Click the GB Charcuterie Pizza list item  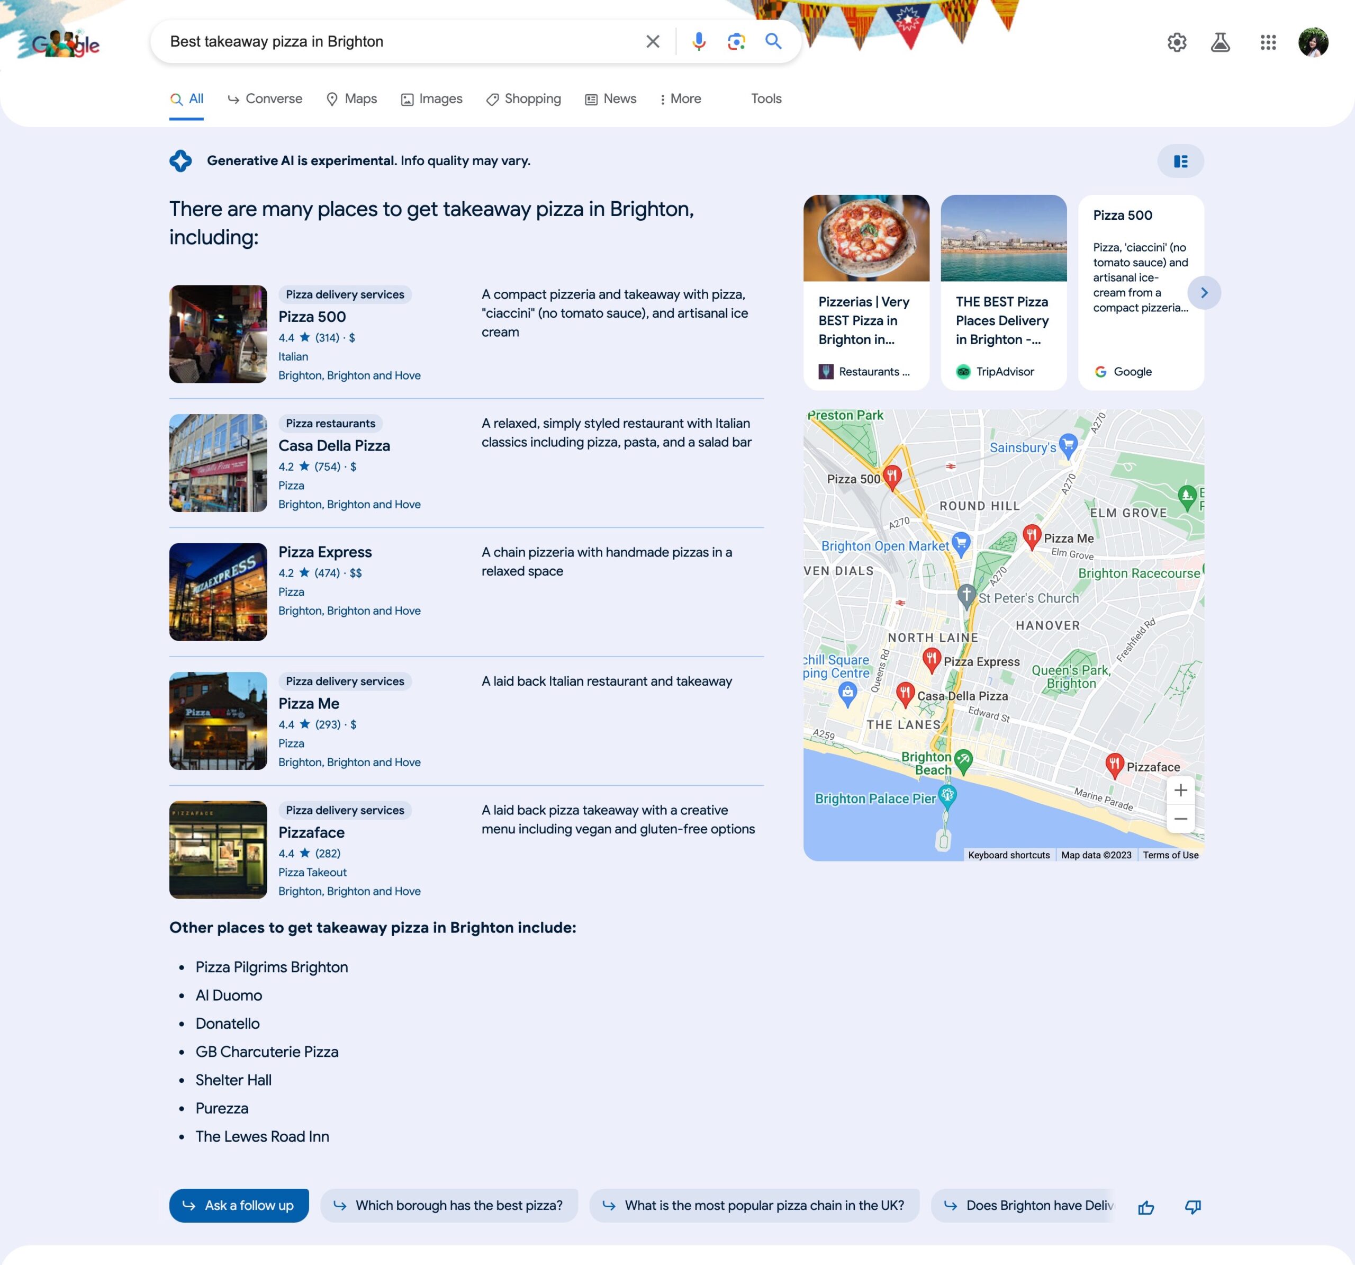[267, 1052]
